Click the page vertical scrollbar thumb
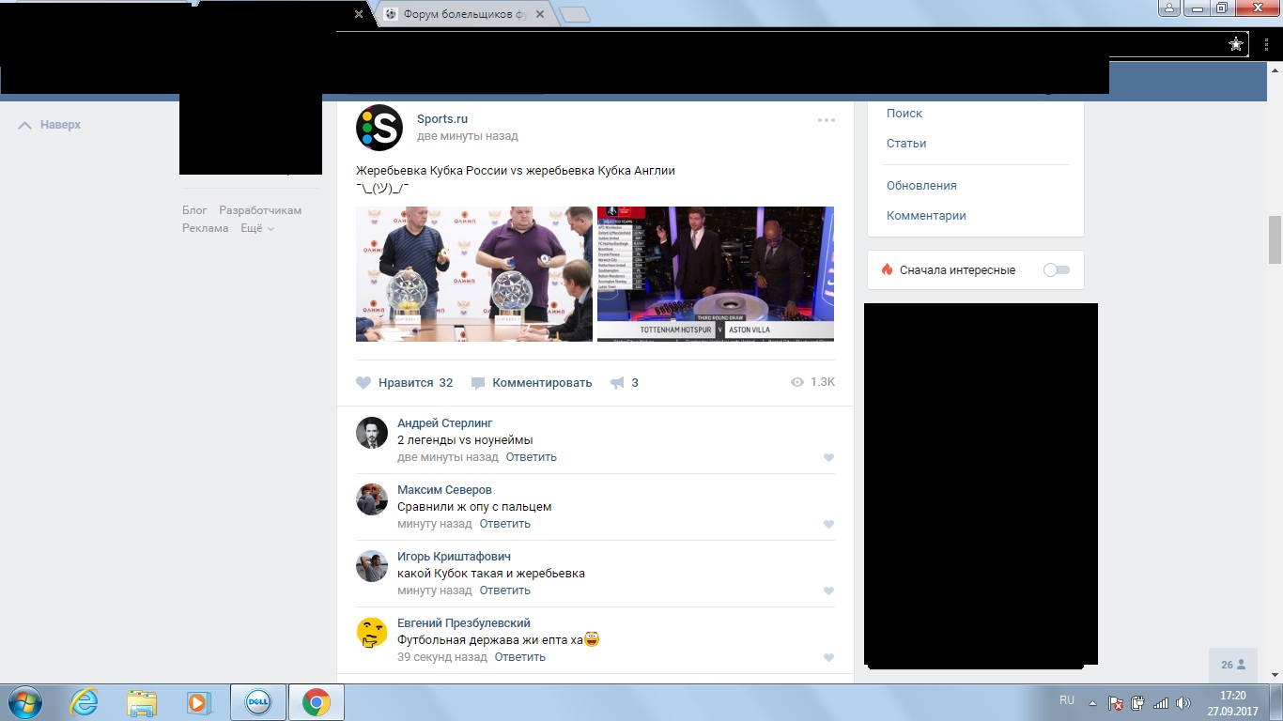This screenshot has width=1283, height=721. coord(1275,240)
